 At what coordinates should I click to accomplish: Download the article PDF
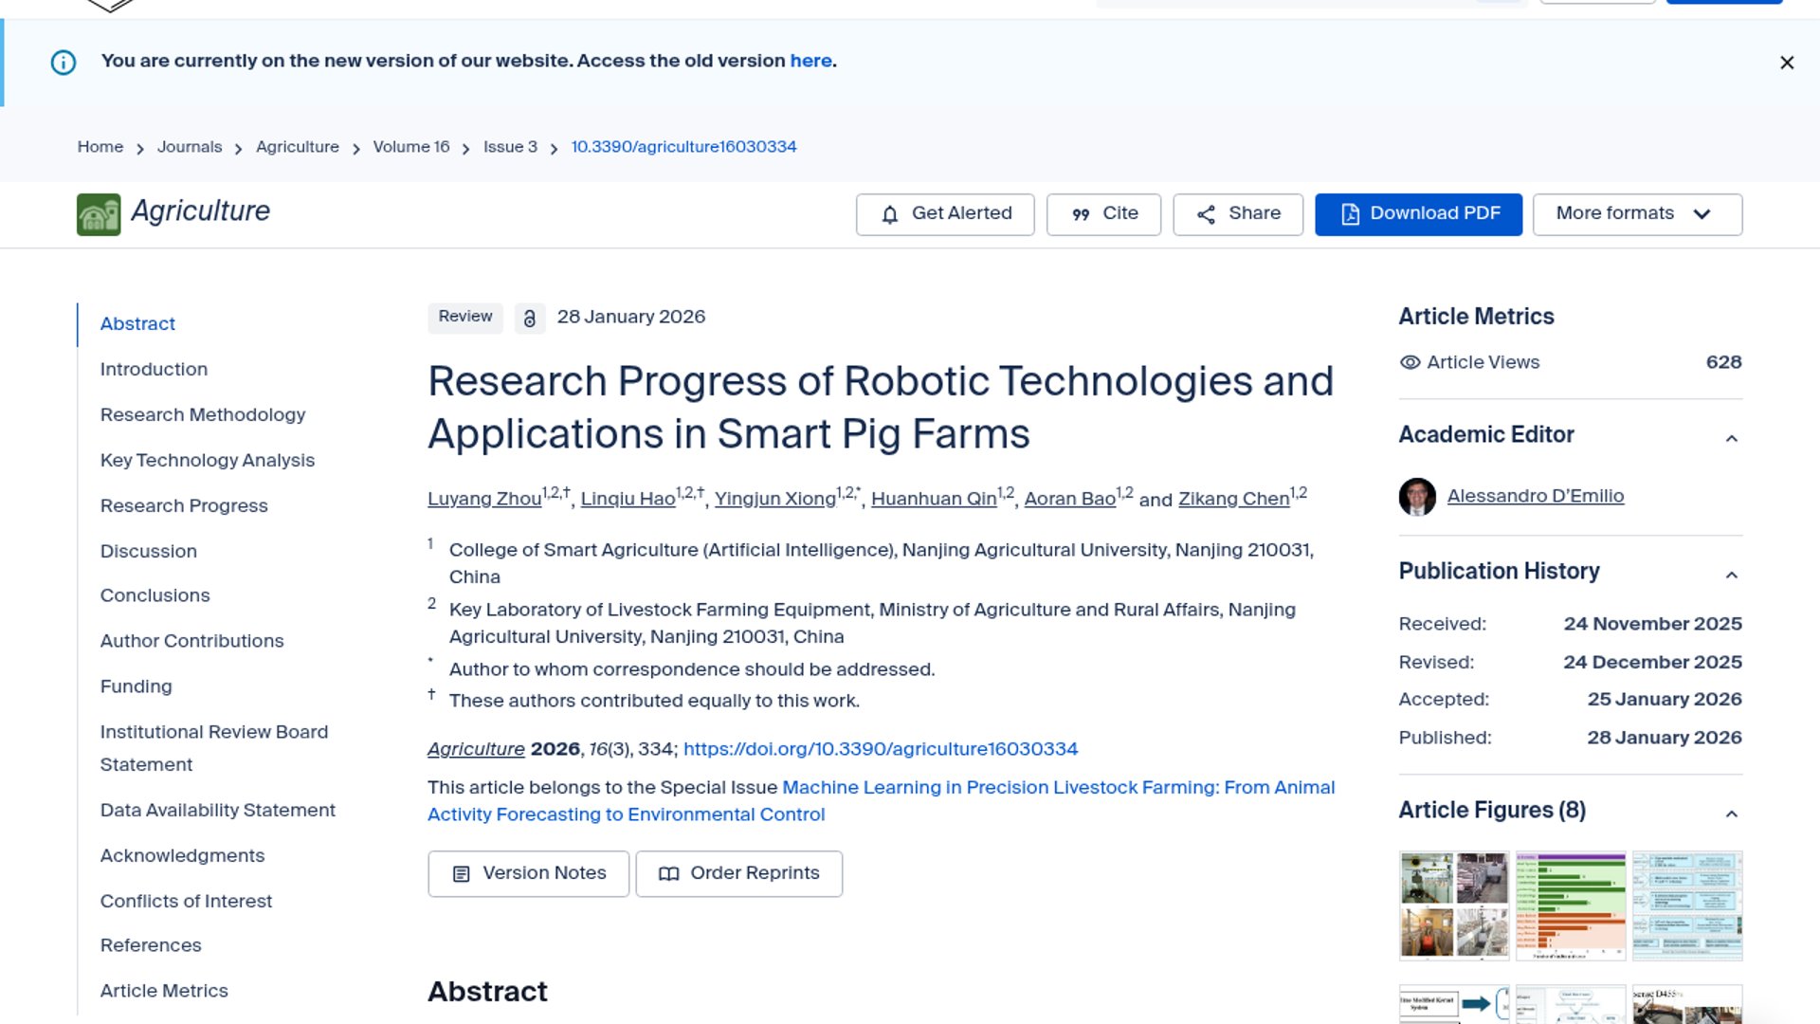tap(1418, 214)
